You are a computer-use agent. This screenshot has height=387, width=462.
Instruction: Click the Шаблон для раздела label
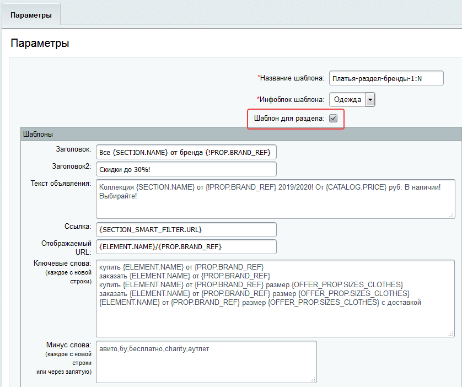click(x=289, y=119)
